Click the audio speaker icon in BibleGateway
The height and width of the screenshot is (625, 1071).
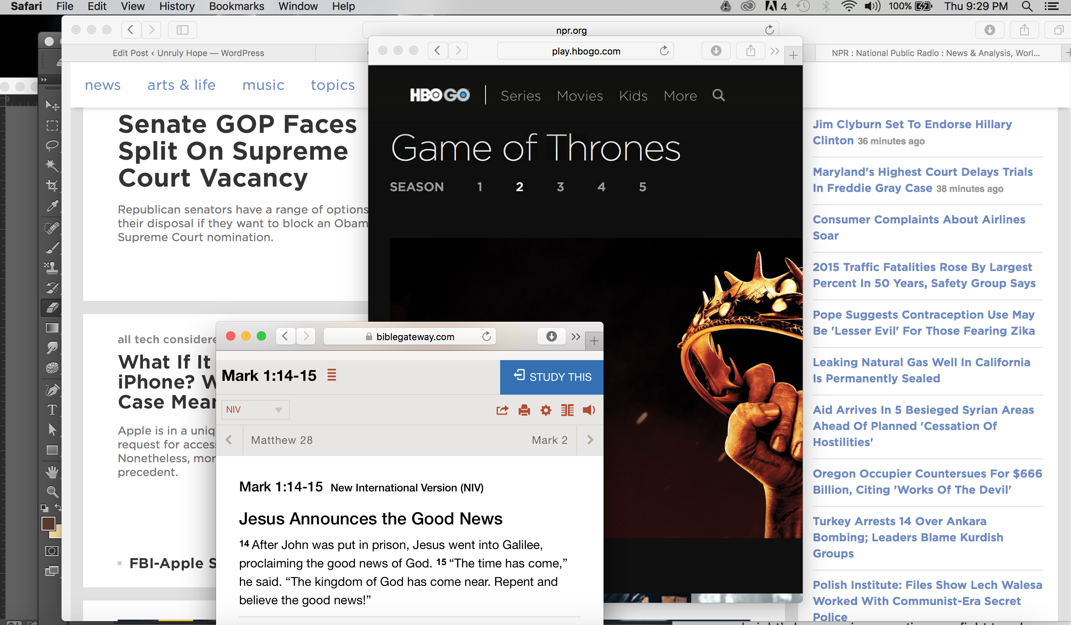(589, 410)
